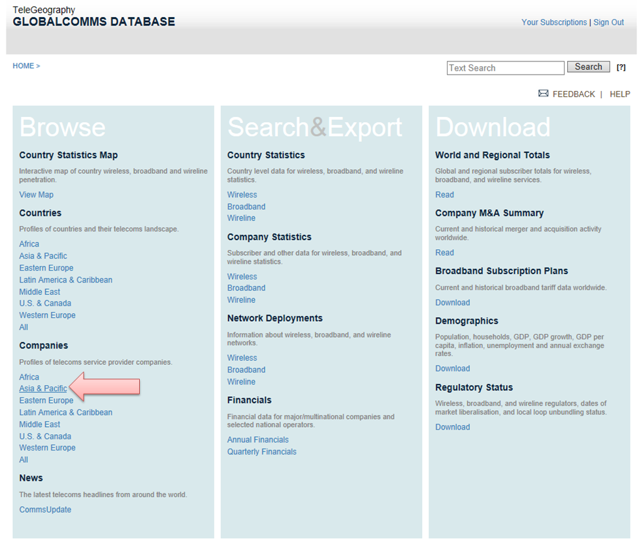Open Wireline under Country Statistics
The height and width of the screenshot is (548, 639).
pyautogui.click(x=241, y=218)
